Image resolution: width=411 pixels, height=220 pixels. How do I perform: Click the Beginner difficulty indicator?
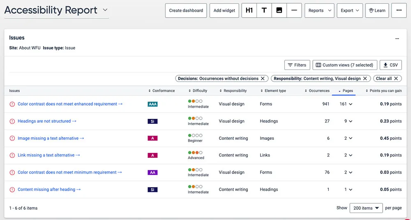(195, 138)
